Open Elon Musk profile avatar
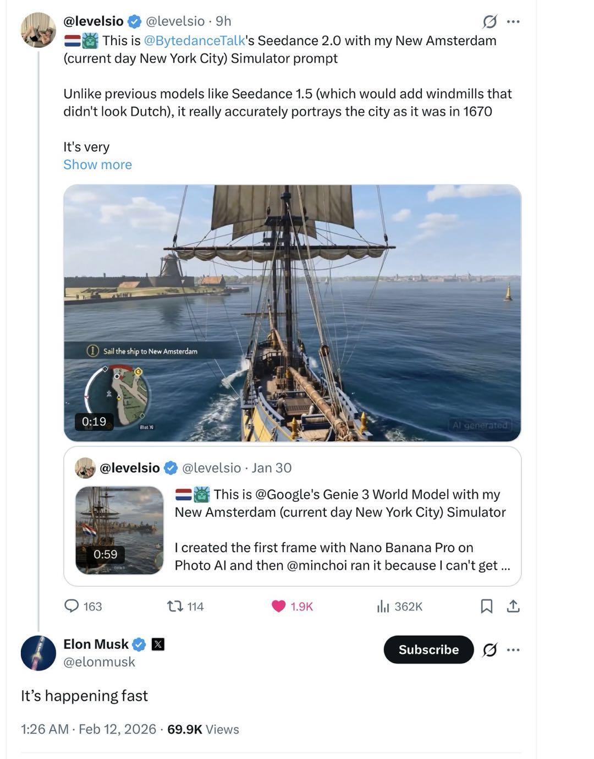594x759 pixels. click(38, 653)
